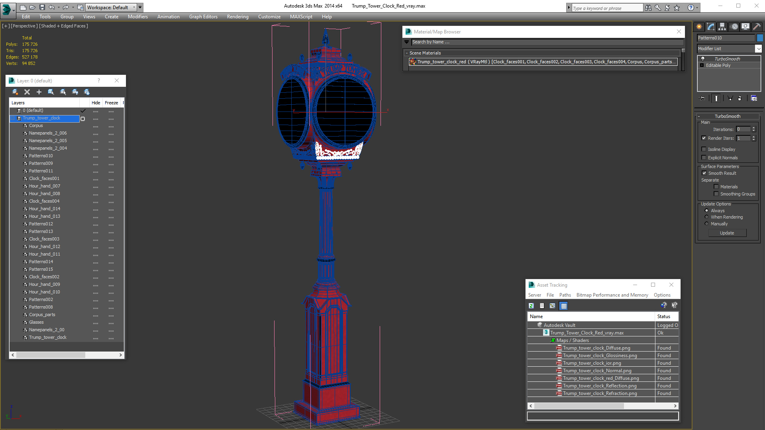Click Add selected objects plus icon in Layer dialog
Image resolution: width=765 pixels, height=430 pixels.
(x=39, y=92)
